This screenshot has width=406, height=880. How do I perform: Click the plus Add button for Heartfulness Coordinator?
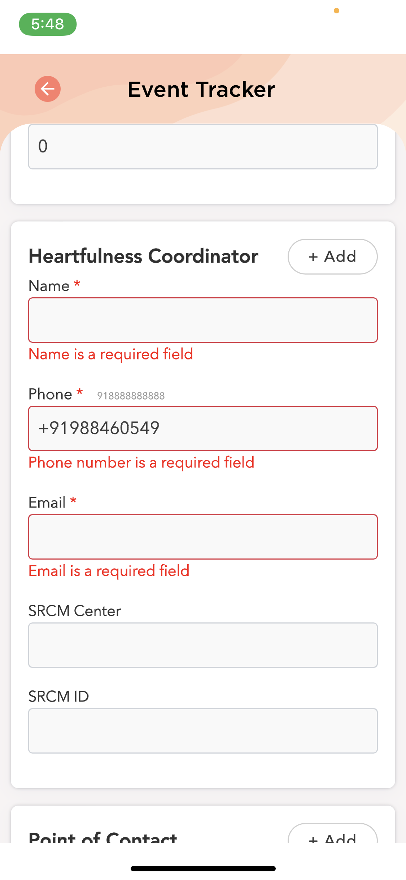pos(332,256)
